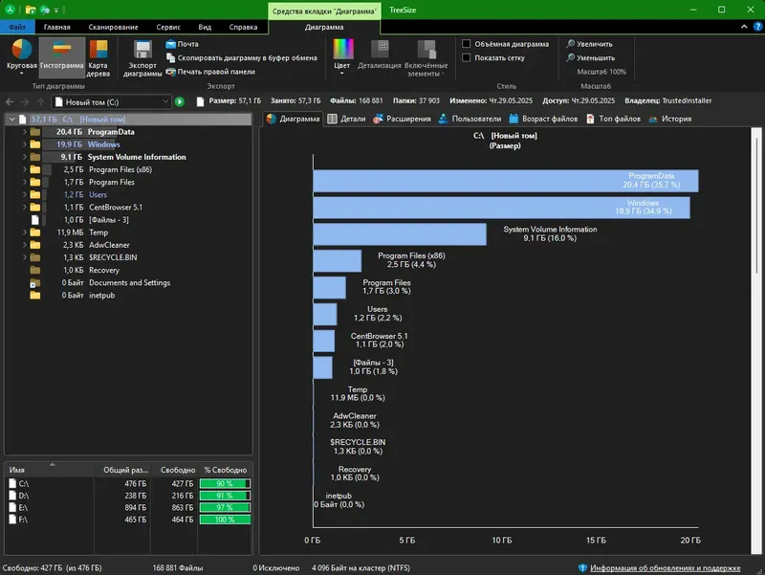Viewport: 765px width, 575px height.
Task: Switch to the Топ файлов tab
Action: pos(613,119)
